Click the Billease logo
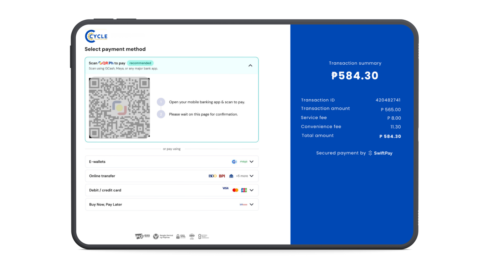The width and height of the screenshot is (489, 275). point(243,204)
